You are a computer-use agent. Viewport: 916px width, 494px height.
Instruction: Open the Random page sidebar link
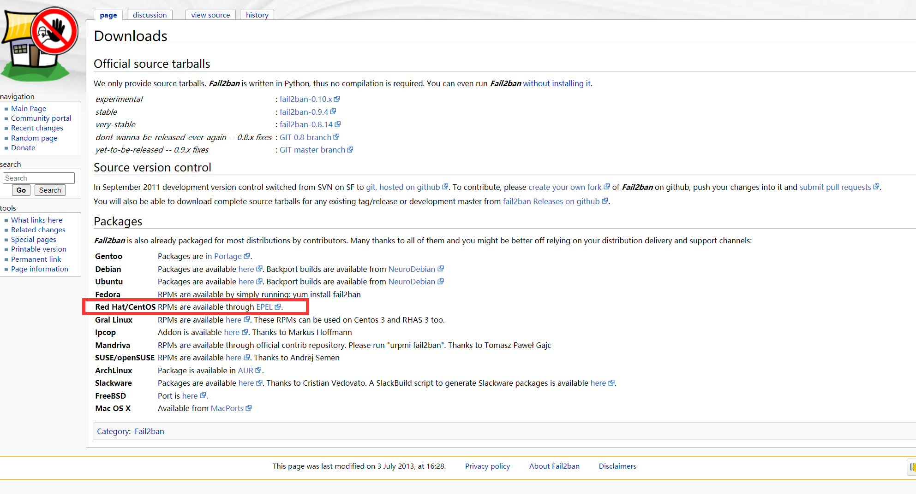[34, 138]
